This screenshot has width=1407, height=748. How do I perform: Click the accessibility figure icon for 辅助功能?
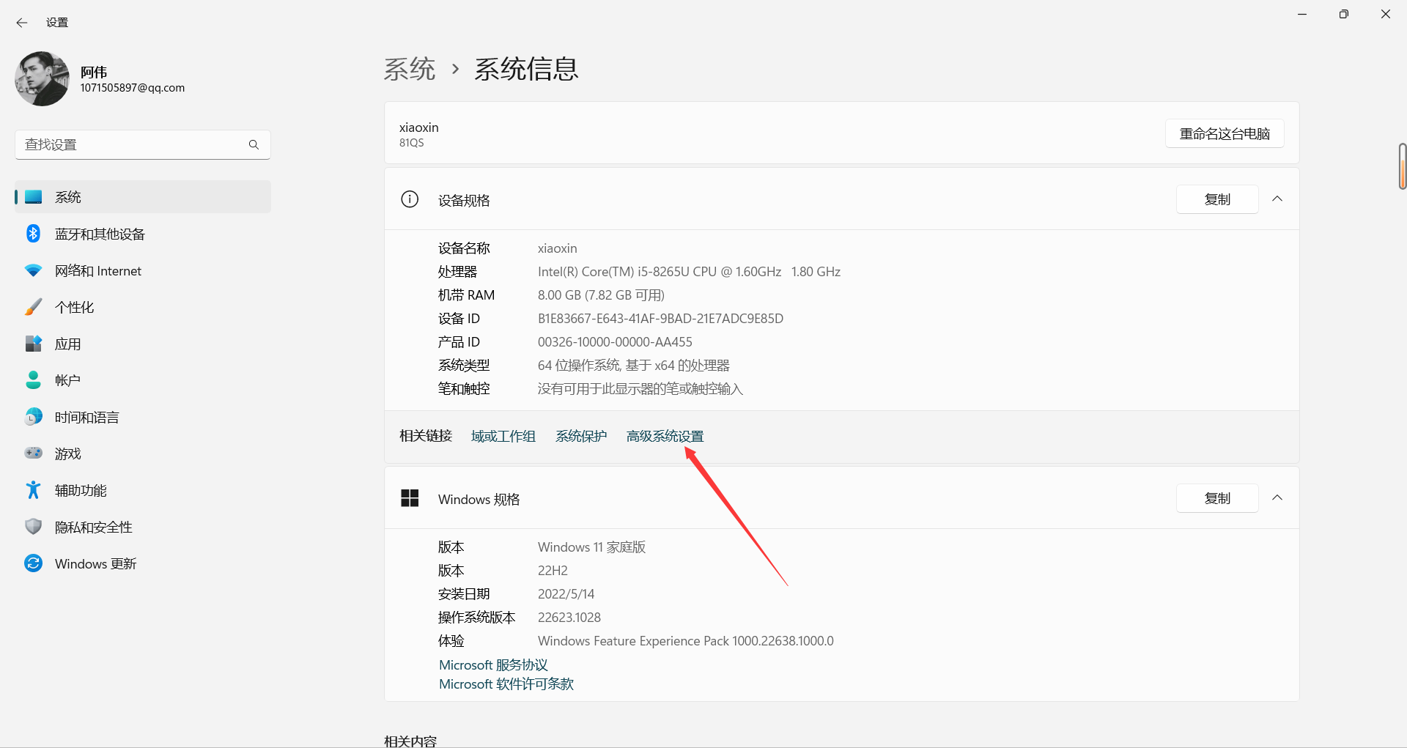(x=34, y=490)
